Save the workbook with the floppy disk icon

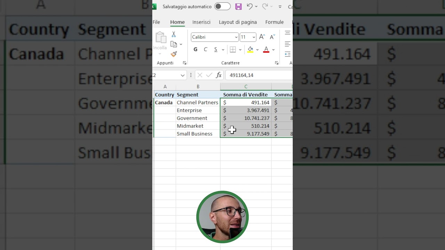pos(238,6)
